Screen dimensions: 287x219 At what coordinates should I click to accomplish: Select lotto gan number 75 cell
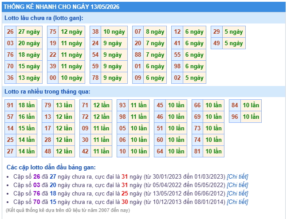pyautogui.click(x=53, y=31)
